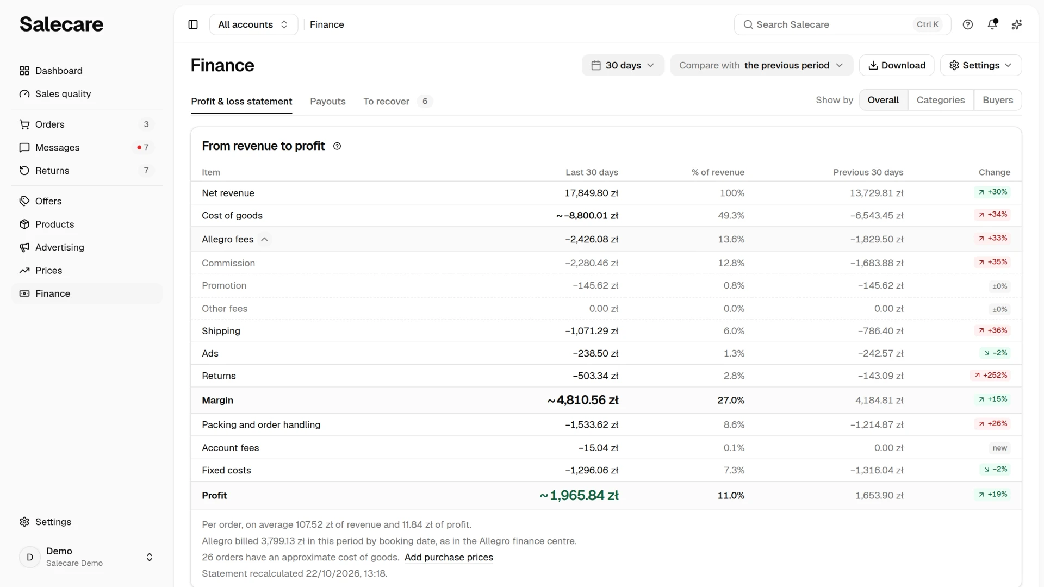The width and height of the screenshot is (1044, 587).
Task: Open notifications bell icon
Action: click(x=992, y=24)
